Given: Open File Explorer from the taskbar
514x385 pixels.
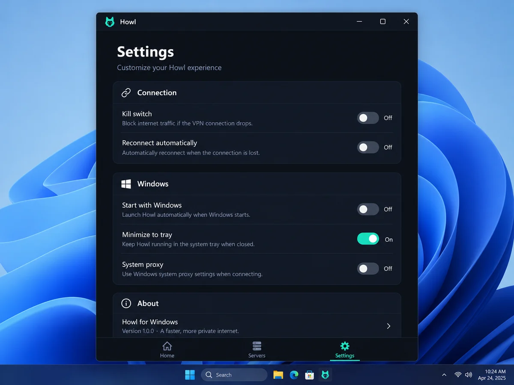Looking at the screenshot, I should (278, 375).
